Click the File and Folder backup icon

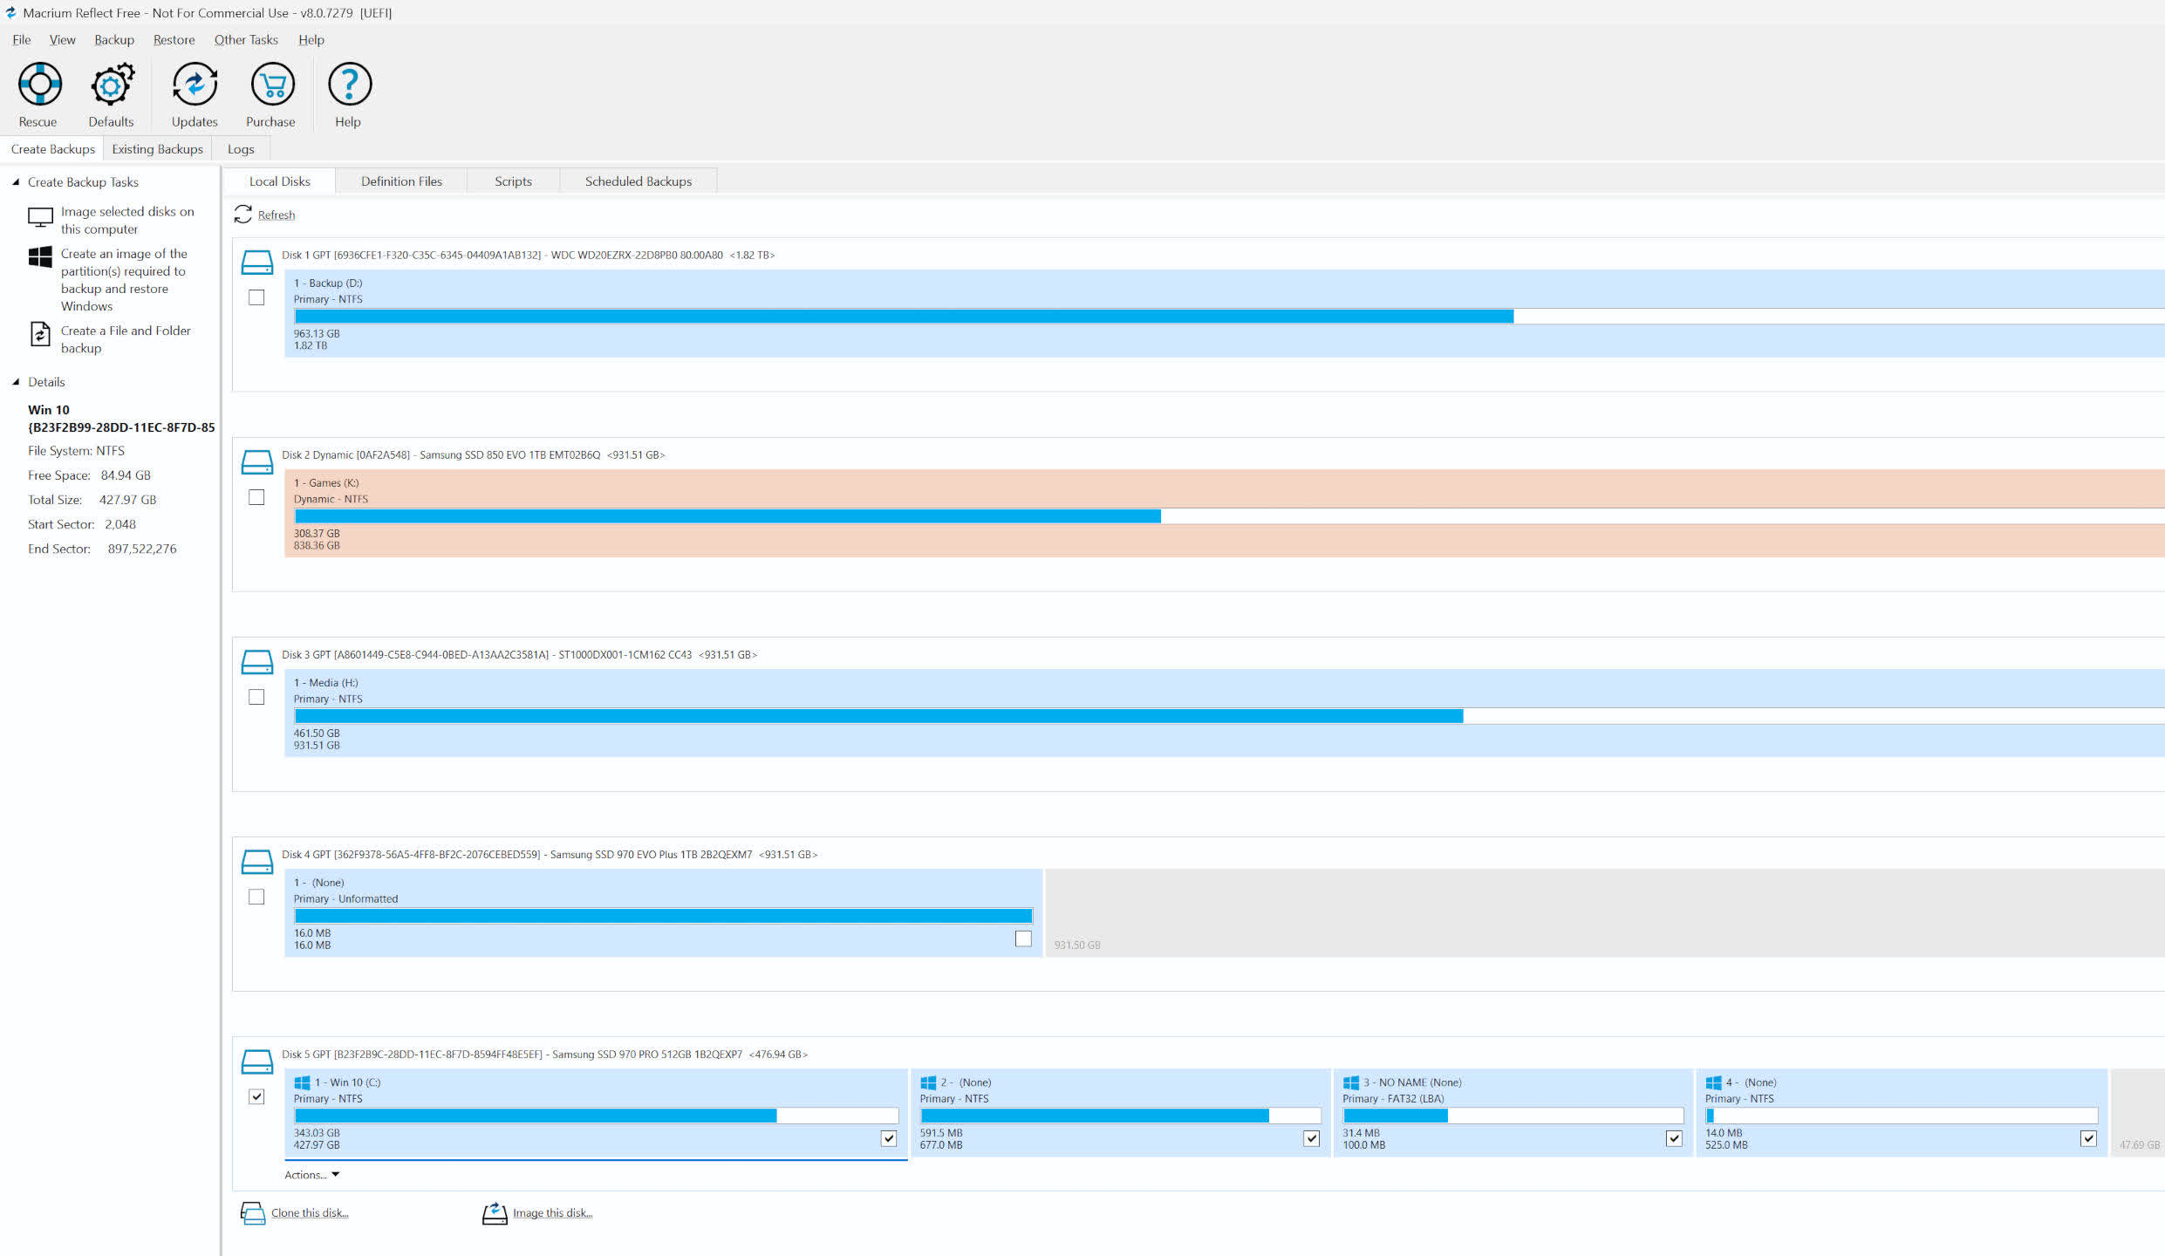pos(40,334)
